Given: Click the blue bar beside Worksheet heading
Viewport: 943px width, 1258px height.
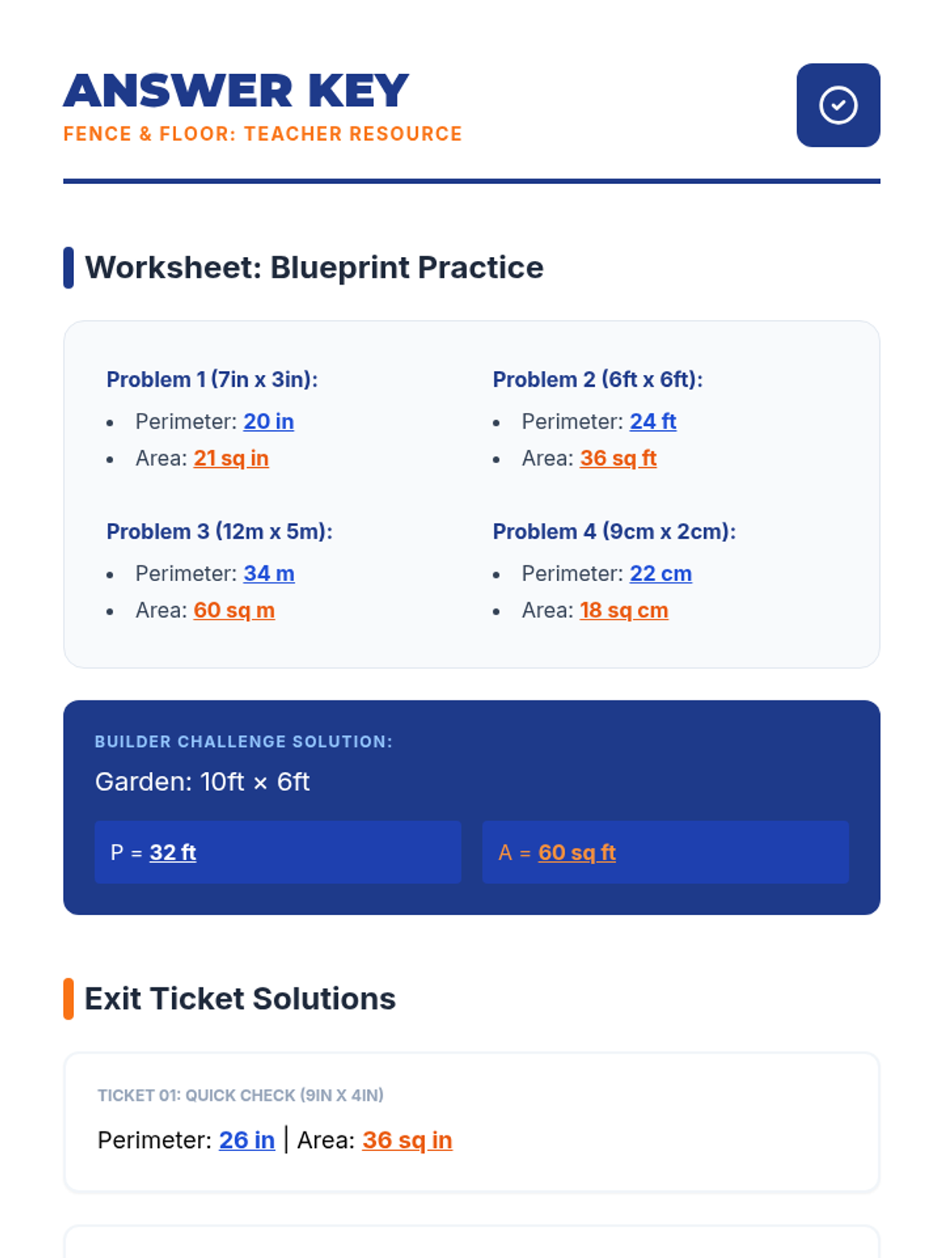Looking at the screenshot, I should point(68,267).
